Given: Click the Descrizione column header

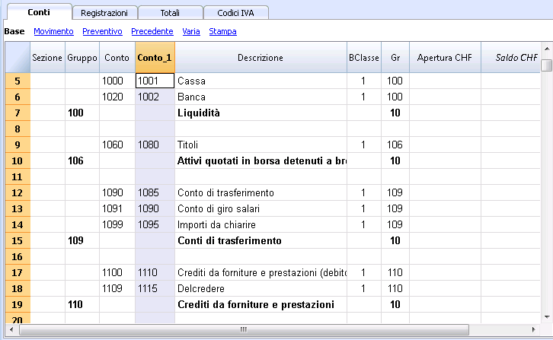Looking at the screenshot, I should click(x=261, y=58).
